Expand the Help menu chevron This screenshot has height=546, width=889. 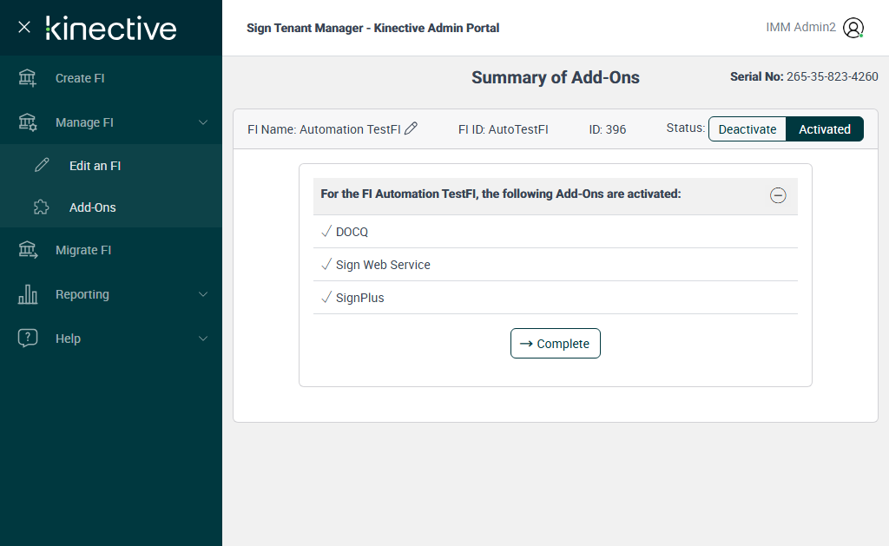pos(203,339)
